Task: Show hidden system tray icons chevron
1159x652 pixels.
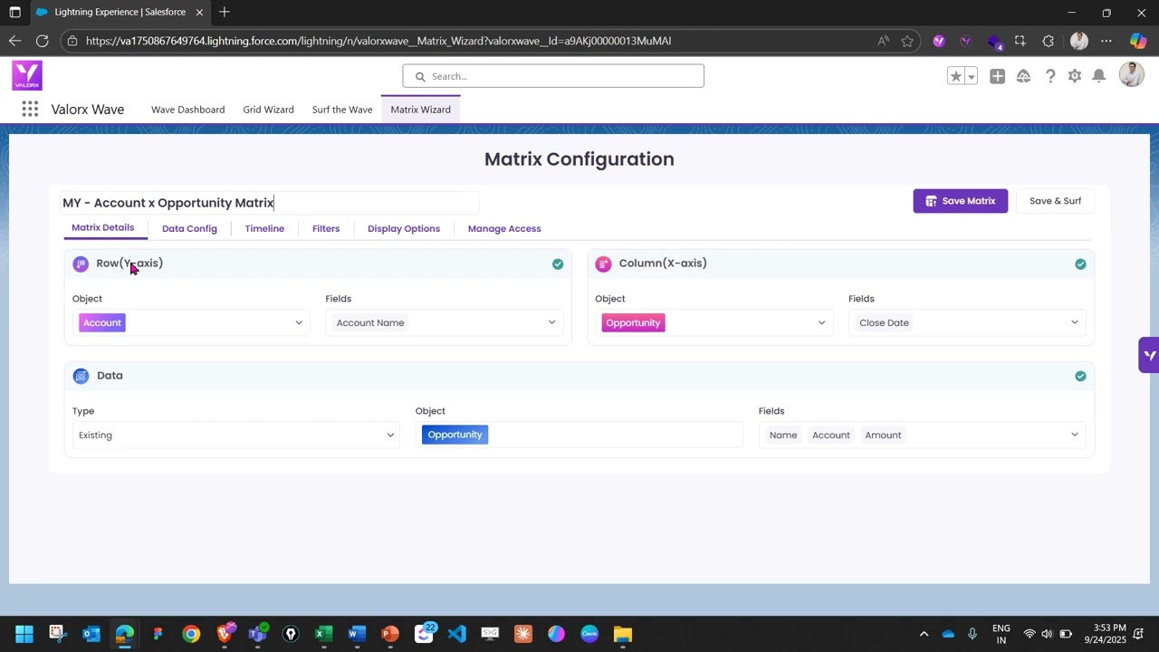Action: pos(924,634)
